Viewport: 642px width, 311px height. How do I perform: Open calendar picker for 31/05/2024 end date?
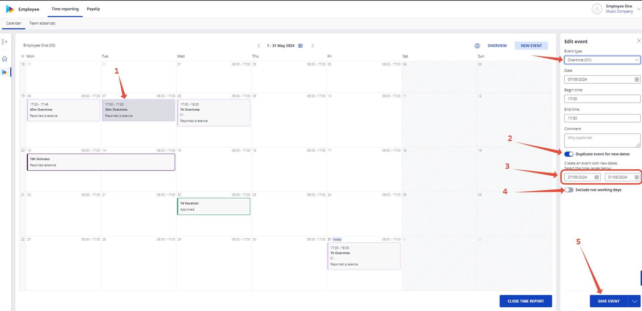(637, 177)
